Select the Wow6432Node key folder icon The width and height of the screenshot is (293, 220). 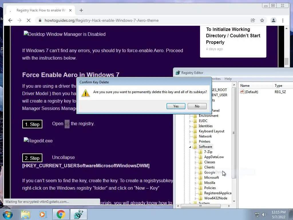click(x=201, y=198)
